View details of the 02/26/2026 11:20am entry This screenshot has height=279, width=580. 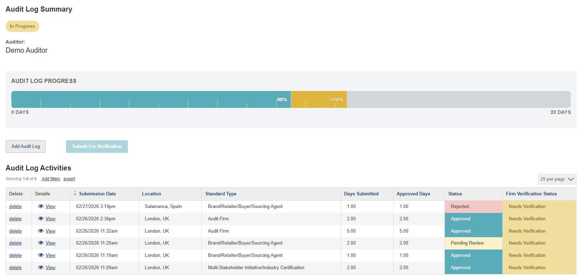[x=51, y=243]
